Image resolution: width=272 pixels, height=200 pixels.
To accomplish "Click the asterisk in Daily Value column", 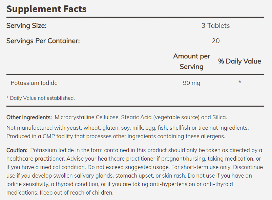I will 239,82.
